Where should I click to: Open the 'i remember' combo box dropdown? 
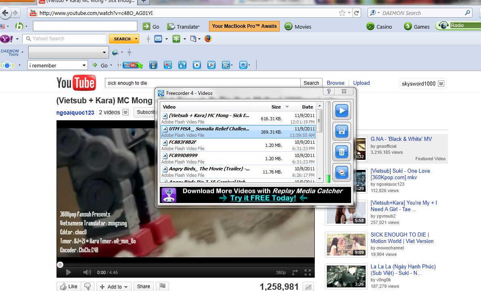pos(84,65)
